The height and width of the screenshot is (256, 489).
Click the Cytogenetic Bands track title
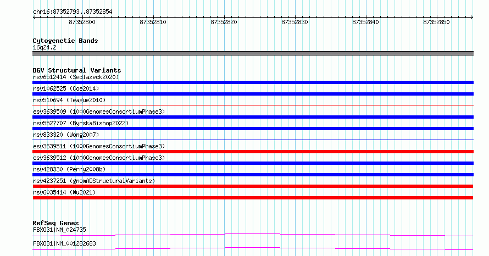65,41
